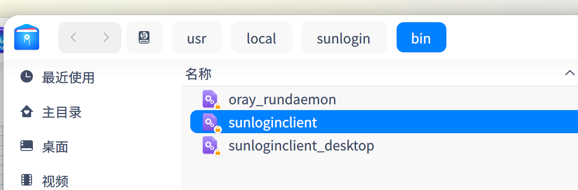578x190 pixels.
Task: Select the sunloginclient_desktop executable icon
Action: click(x=210, y=145)
